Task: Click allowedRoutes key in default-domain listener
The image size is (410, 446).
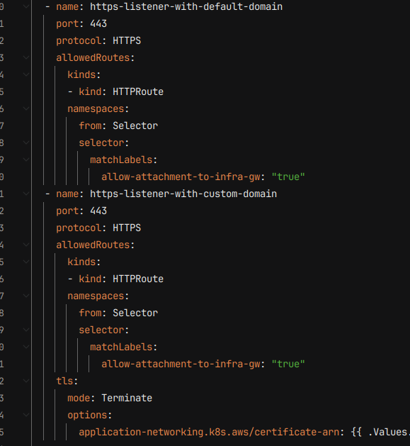Action: (x=93, y=57)
